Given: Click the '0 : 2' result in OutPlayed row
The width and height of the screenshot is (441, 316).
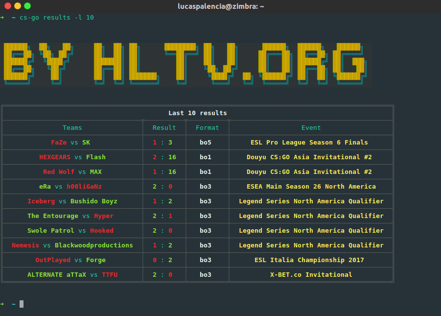Looking at the screenshot, I should pyautogui.click(x=162, y=260).
